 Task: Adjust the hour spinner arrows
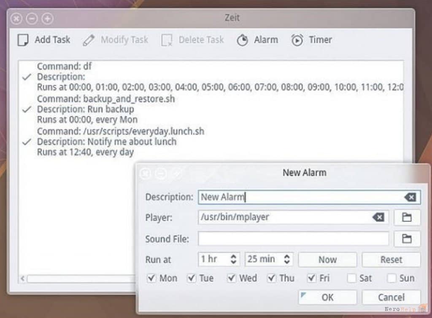tap(233, 259)
